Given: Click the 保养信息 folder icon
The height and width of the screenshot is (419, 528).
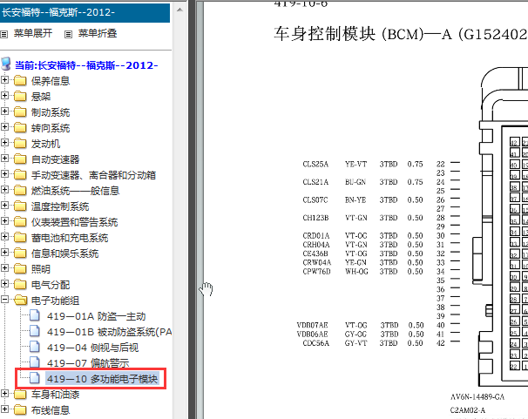Looking at the screenshot, I should point(20,80).
